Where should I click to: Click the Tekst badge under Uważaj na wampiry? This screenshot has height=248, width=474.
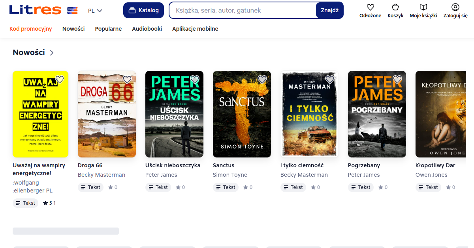26,203
